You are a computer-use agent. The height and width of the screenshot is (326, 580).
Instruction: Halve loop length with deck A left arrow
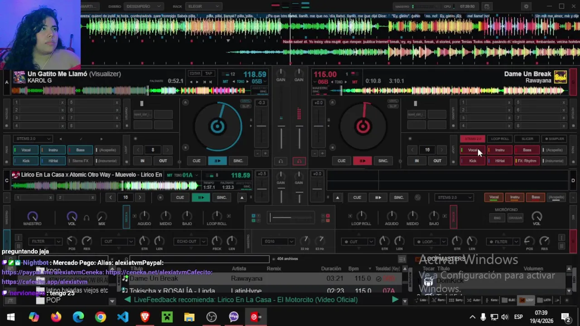[139, 150]
